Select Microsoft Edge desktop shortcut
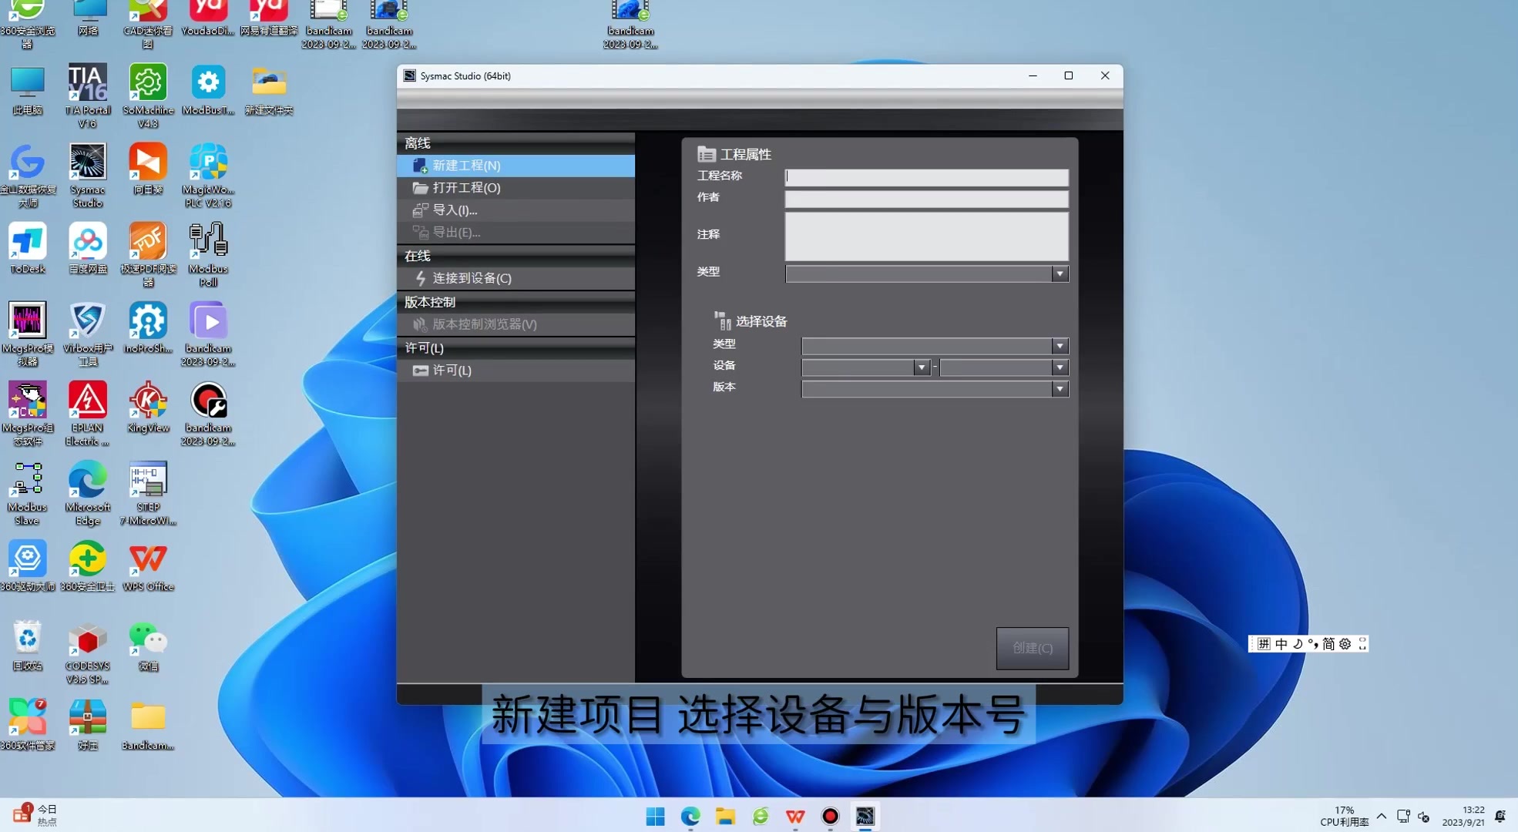 (x=87, y=492)
